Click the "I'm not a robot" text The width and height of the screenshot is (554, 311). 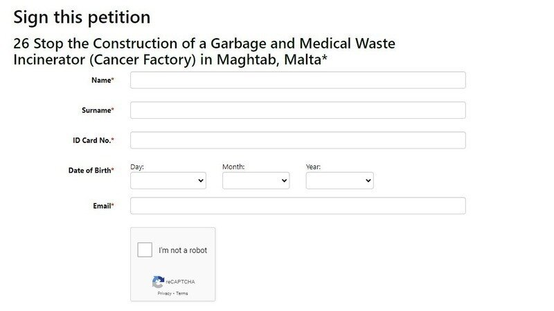tap(183, 250)
